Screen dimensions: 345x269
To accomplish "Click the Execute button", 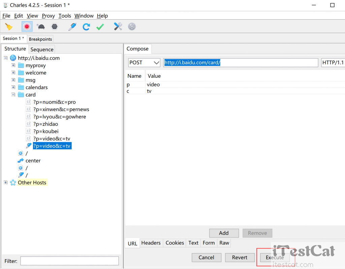I will point(275,258).
